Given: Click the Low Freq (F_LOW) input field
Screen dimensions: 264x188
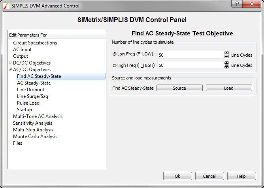Looking at the screenshot, I should pos(190,55).
